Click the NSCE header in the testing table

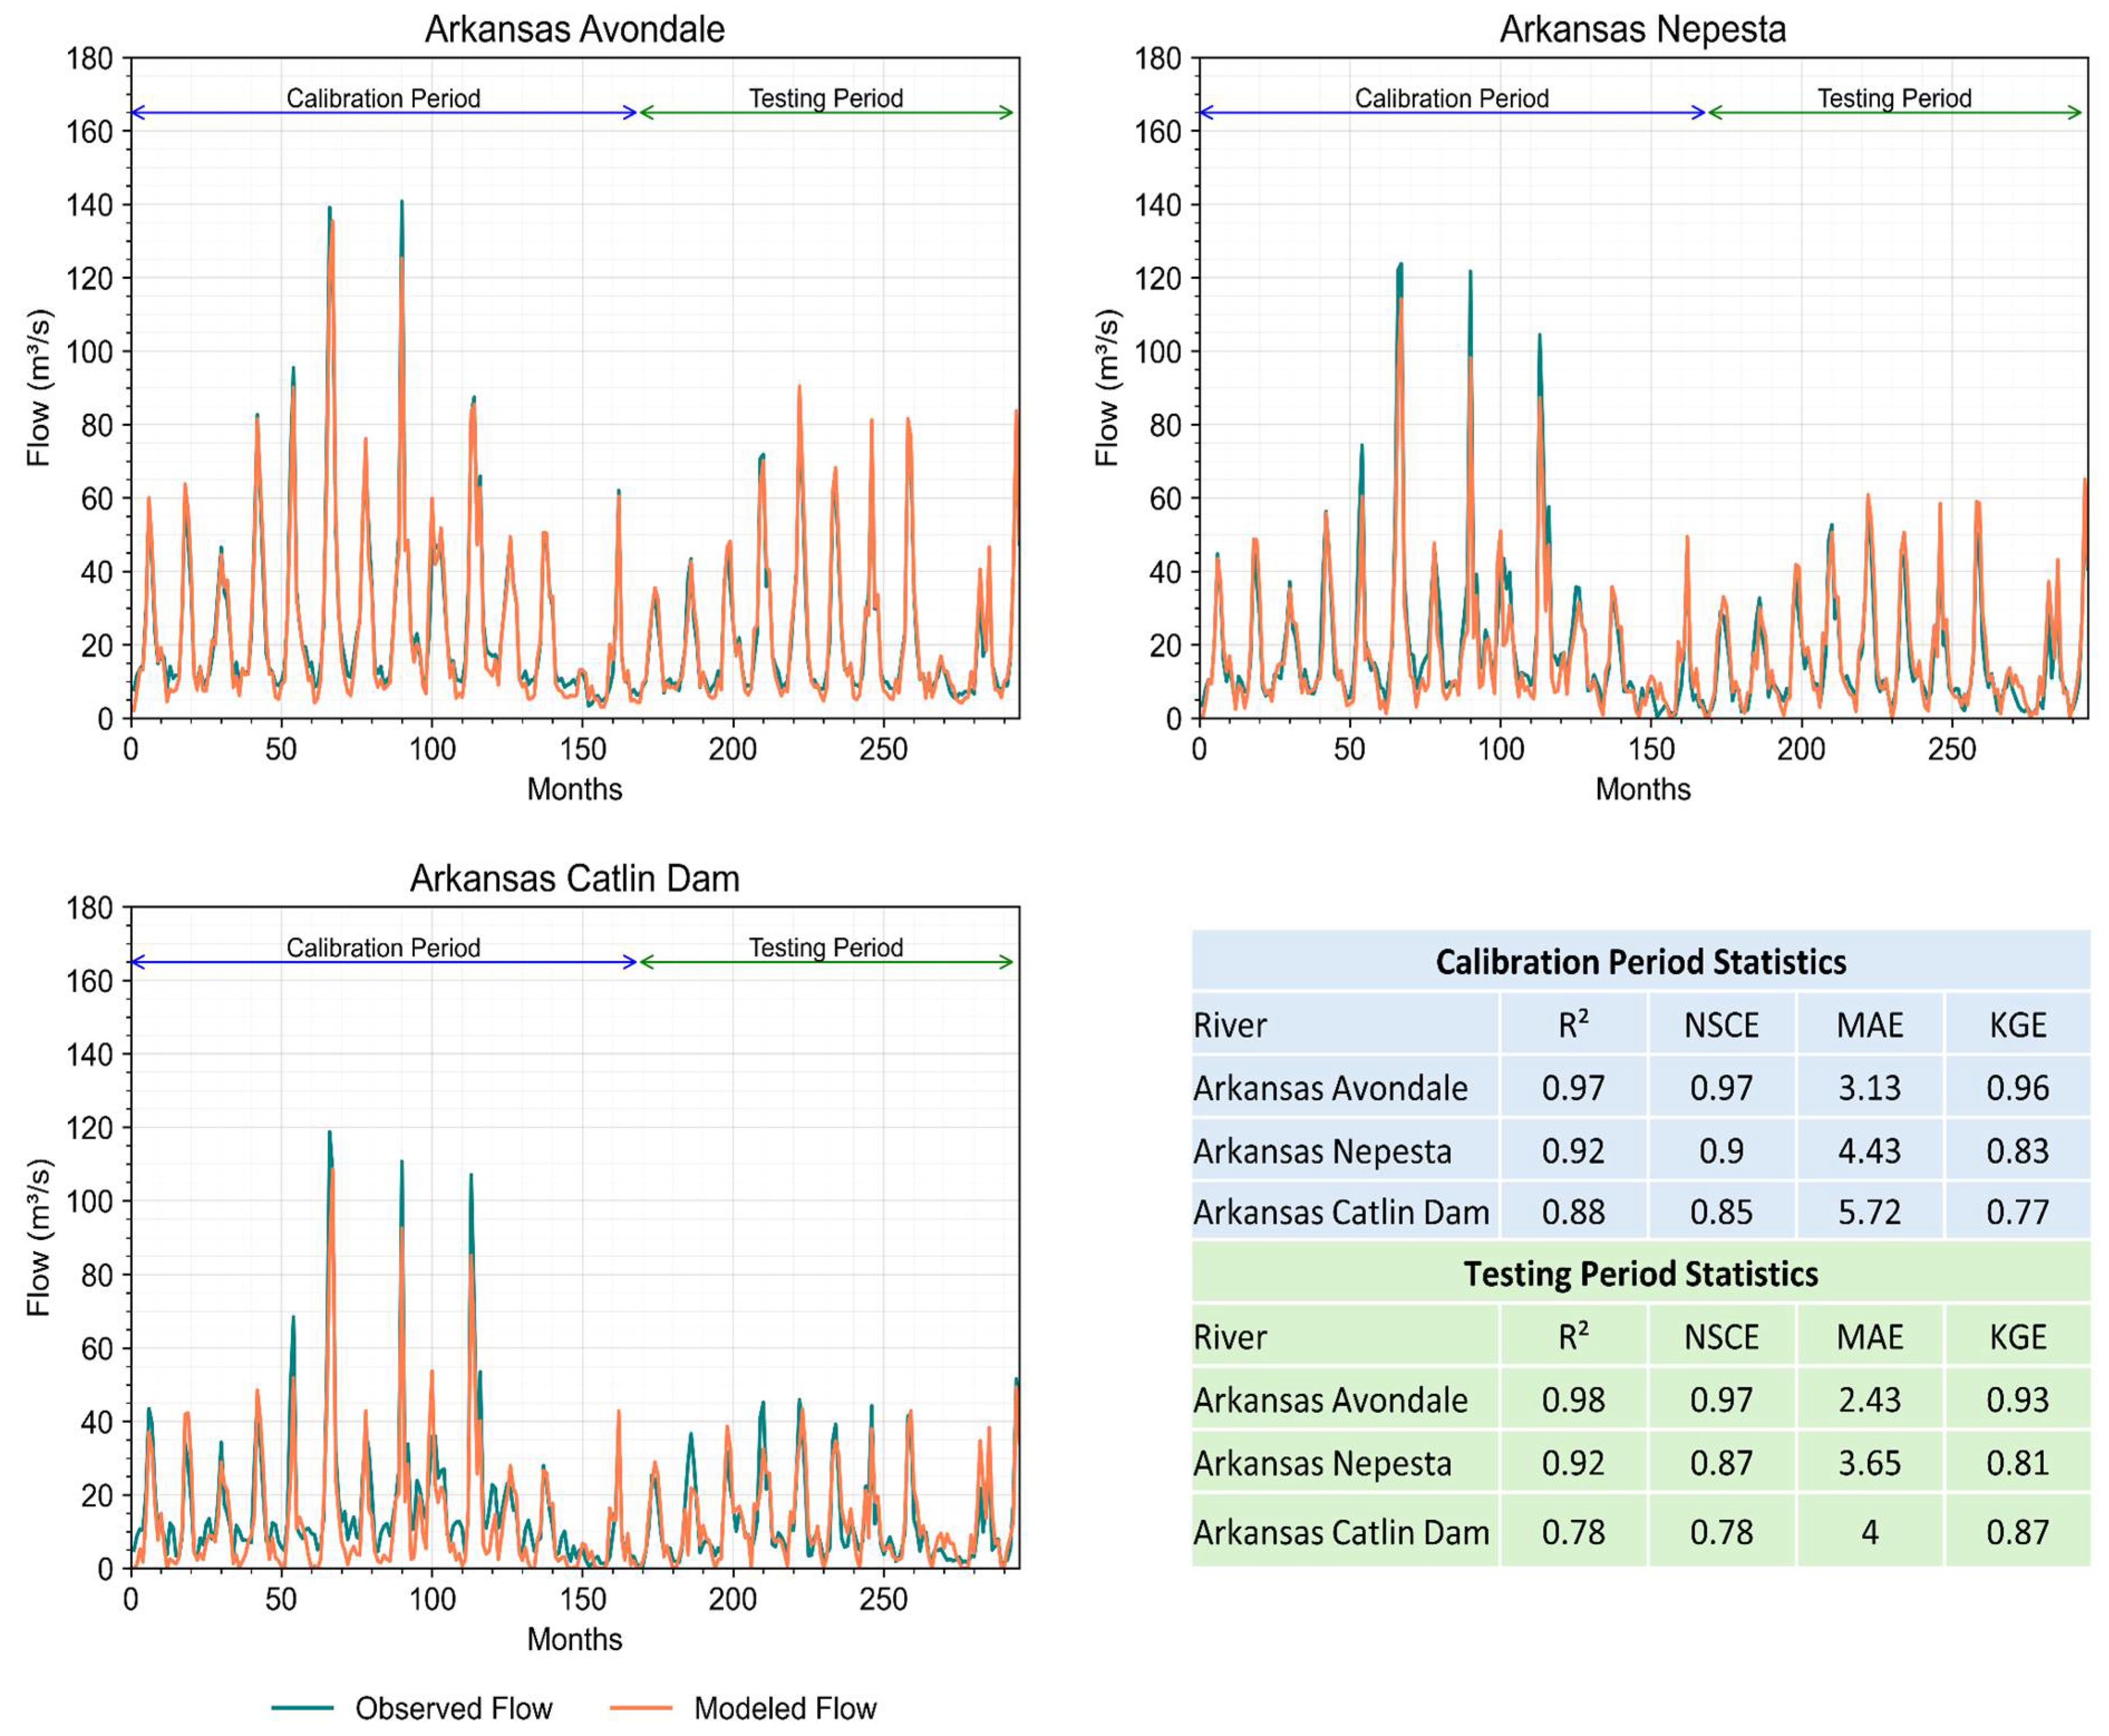tap(1721, 1337)
